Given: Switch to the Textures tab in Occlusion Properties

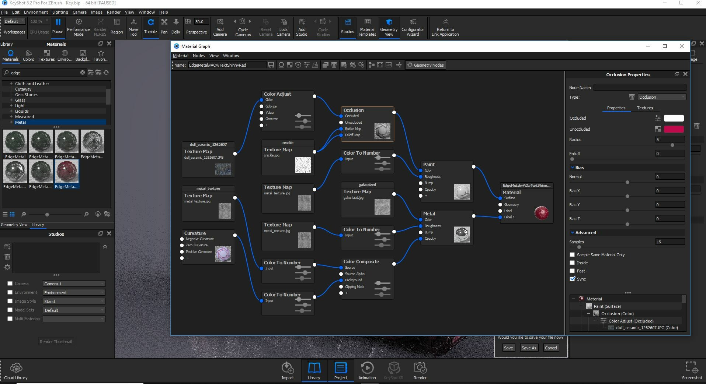Looking at the screenshot, I should (x=645, y=108).
